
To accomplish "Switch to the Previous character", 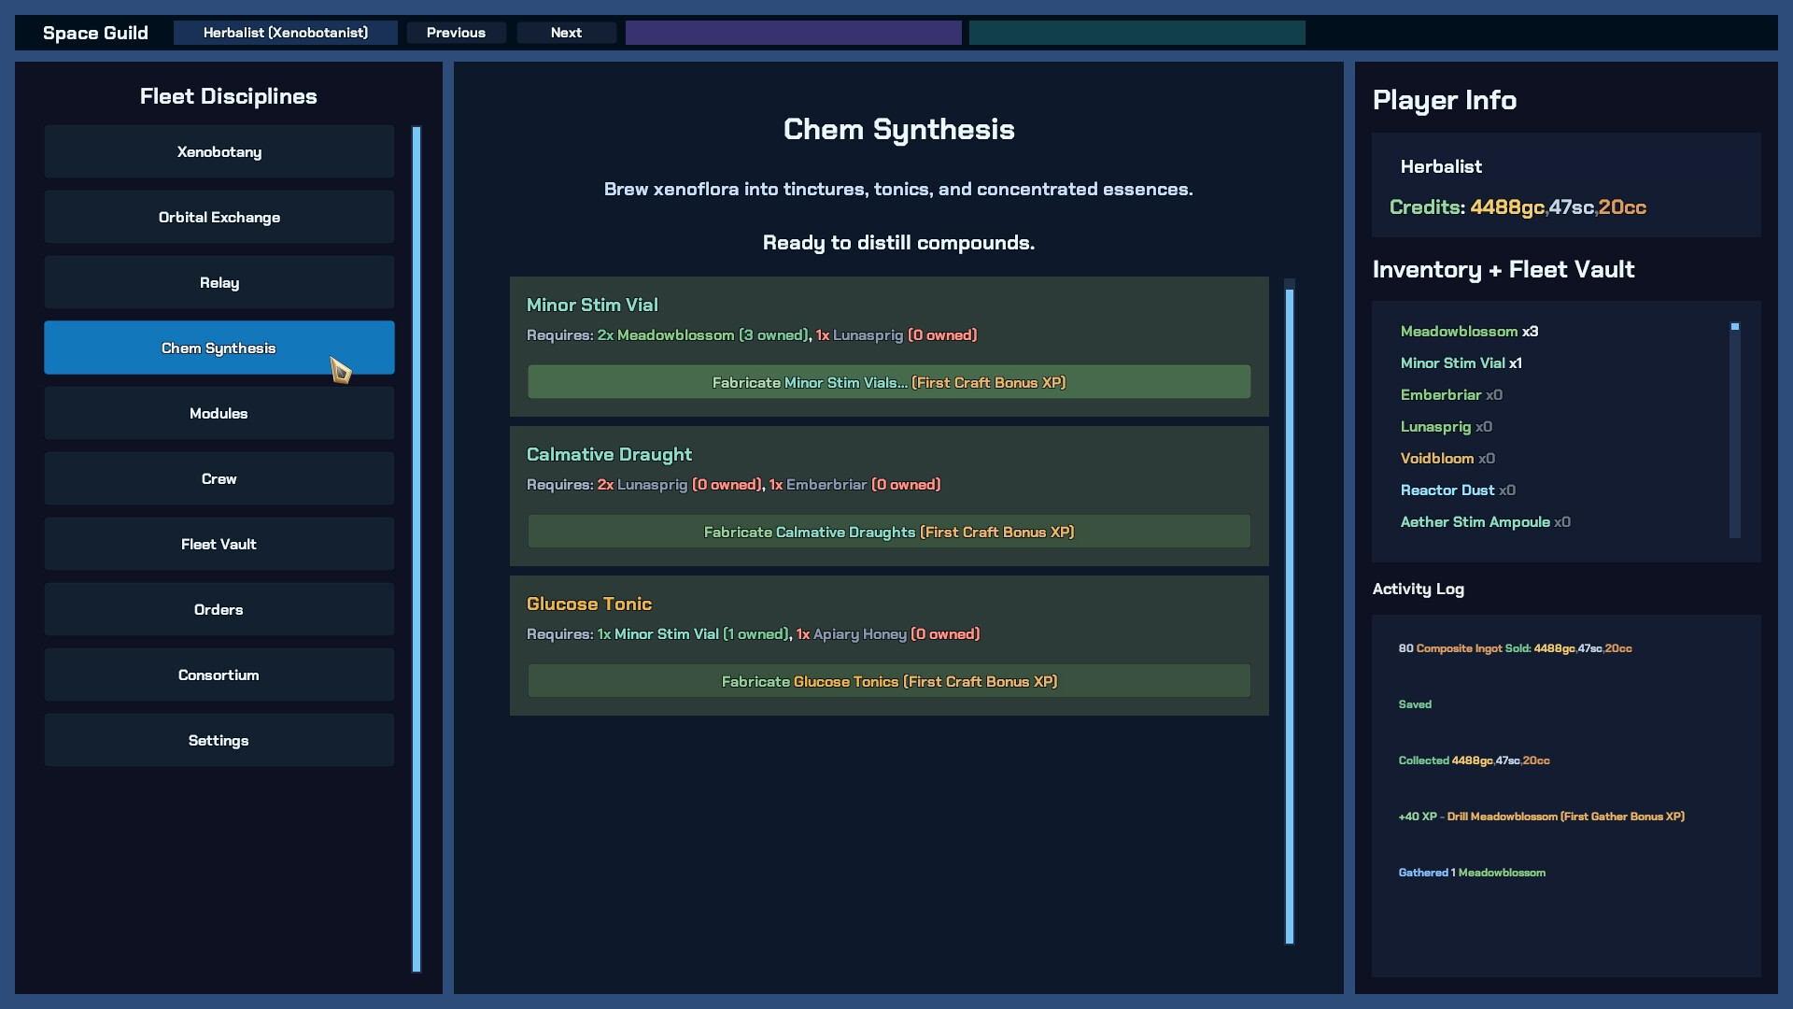I will pyautogui.click(x=456, y=33).
